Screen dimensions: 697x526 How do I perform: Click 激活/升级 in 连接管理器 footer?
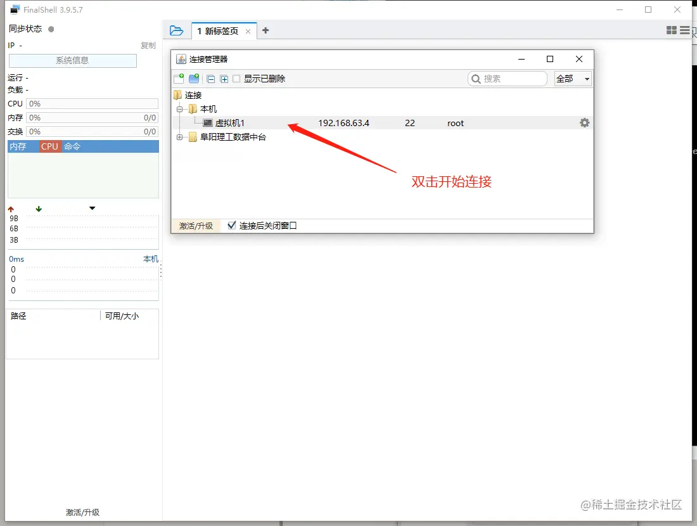click(x=196, y=226)
